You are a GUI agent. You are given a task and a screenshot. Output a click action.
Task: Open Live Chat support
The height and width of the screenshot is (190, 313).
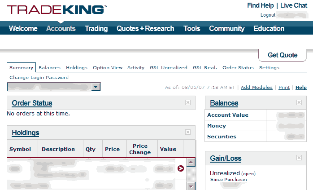point(294,6)
